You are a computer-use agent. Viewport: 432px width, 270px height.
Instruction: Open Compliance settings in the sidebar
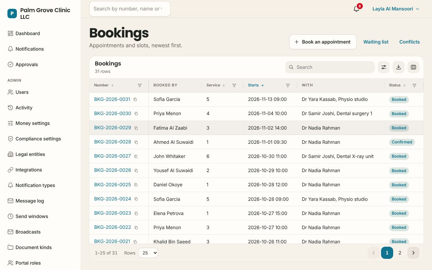pos(40,139)
